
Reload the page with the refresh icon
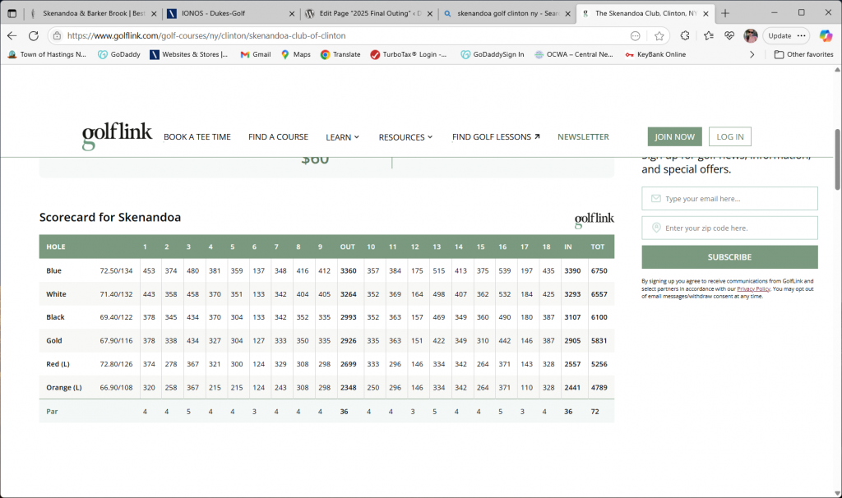[x=34, y=36]
